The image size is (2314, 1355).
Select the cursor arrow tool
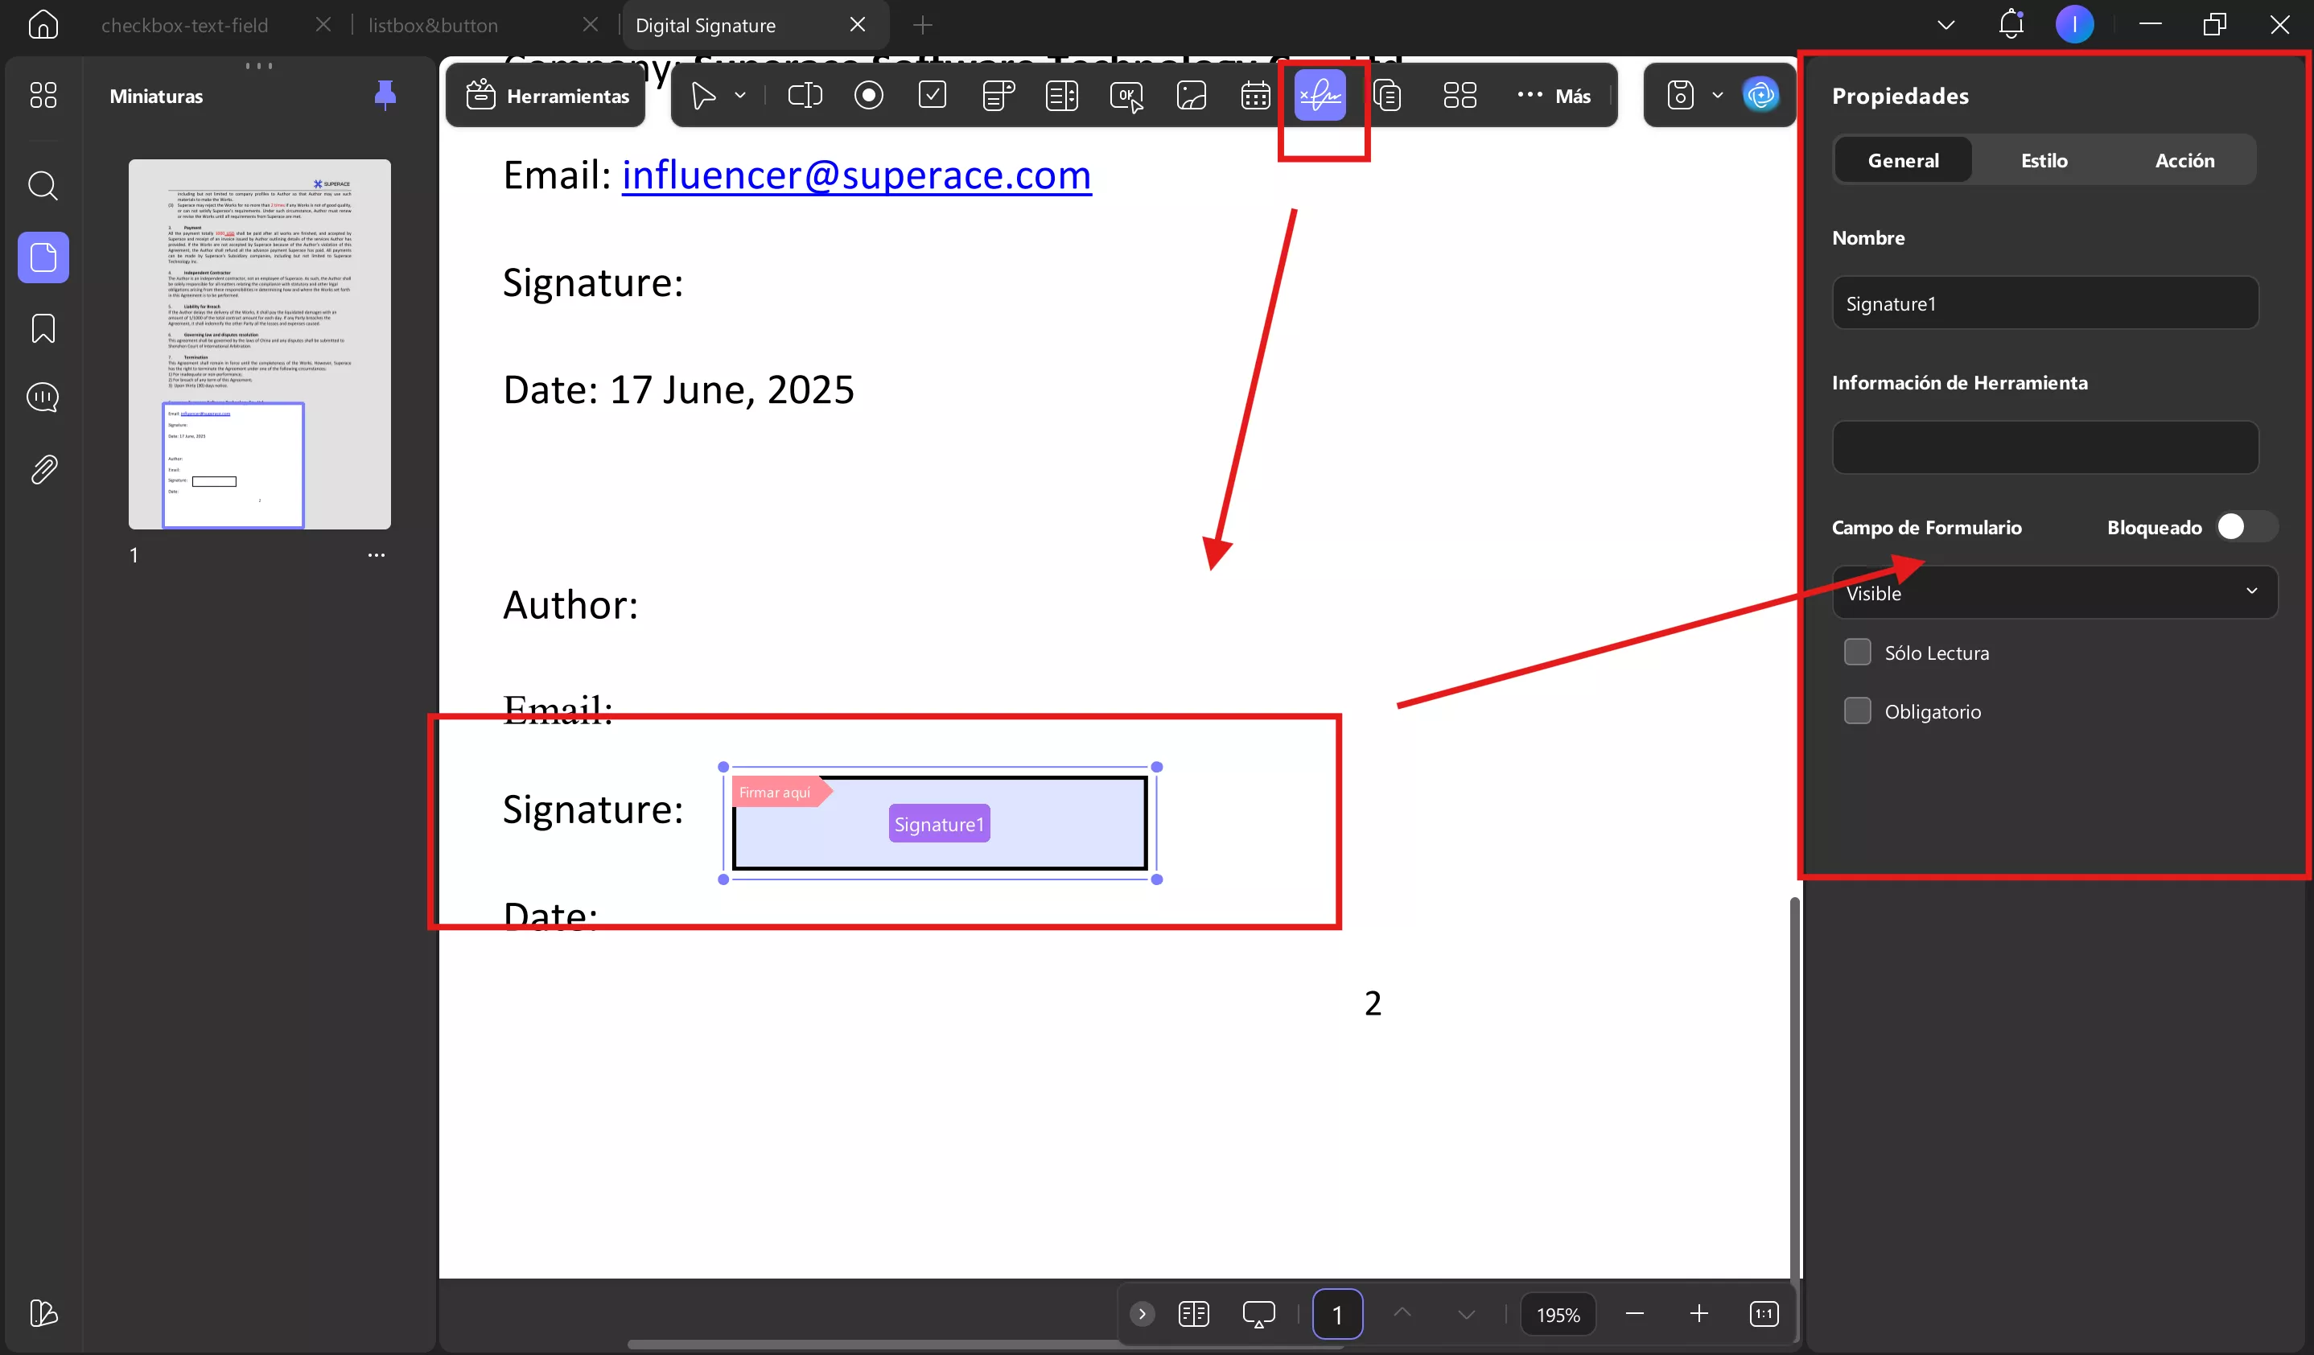[703, 96]
